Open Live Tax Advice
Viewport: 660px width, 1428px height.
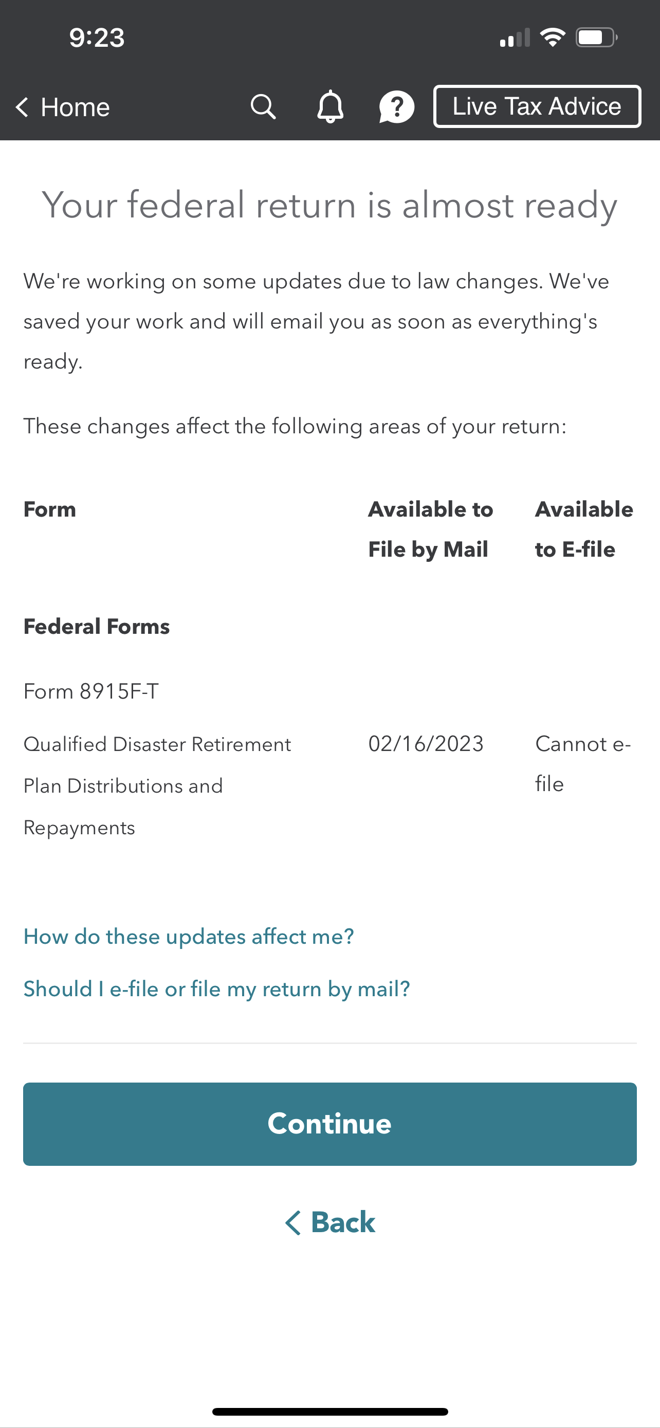coord(537,106)
